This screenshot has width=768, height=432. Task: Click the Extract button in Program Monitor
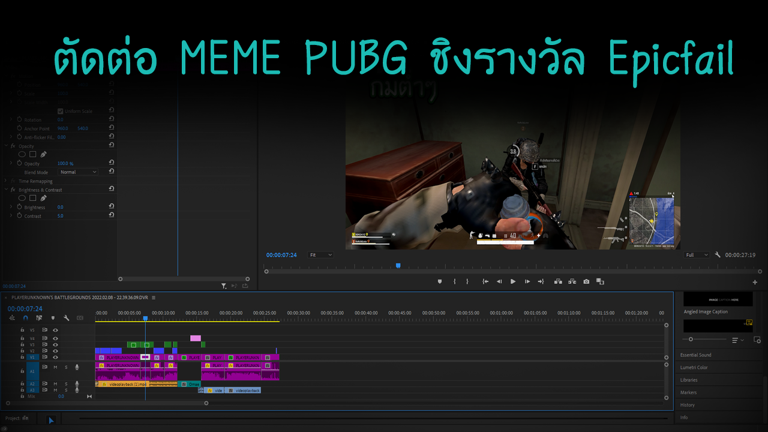(572, 281)
